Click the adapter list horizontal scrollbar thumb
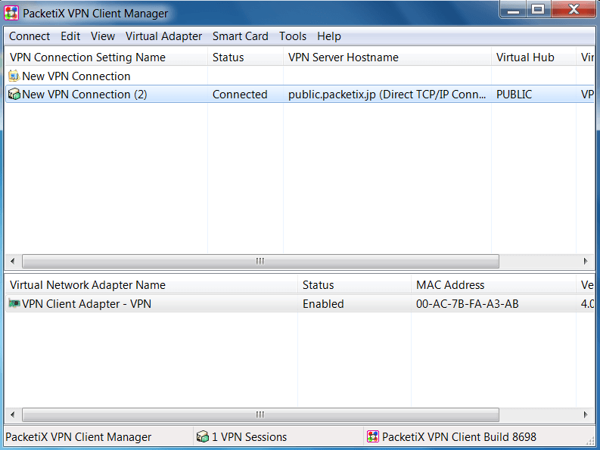600x450 pixels. click(260, 414)
